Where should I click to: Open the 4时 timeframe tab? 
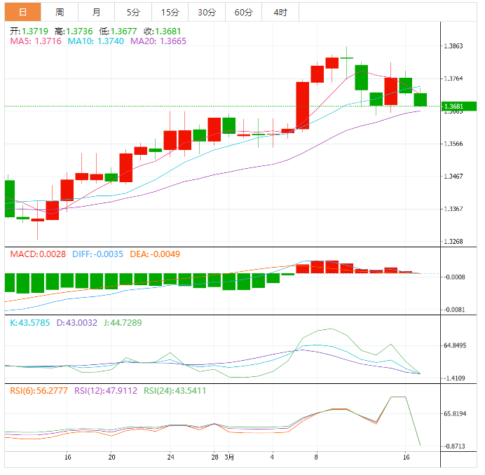(x=280, y=13)
